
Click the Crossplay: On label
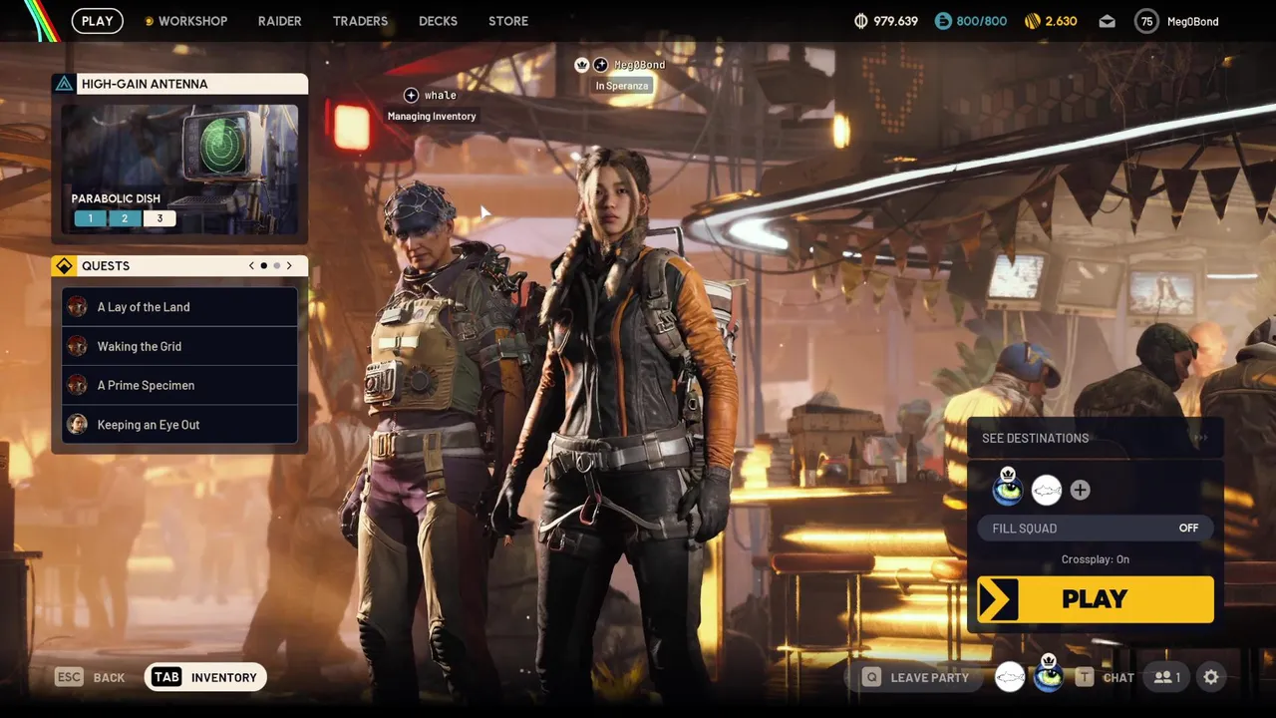1095,559
